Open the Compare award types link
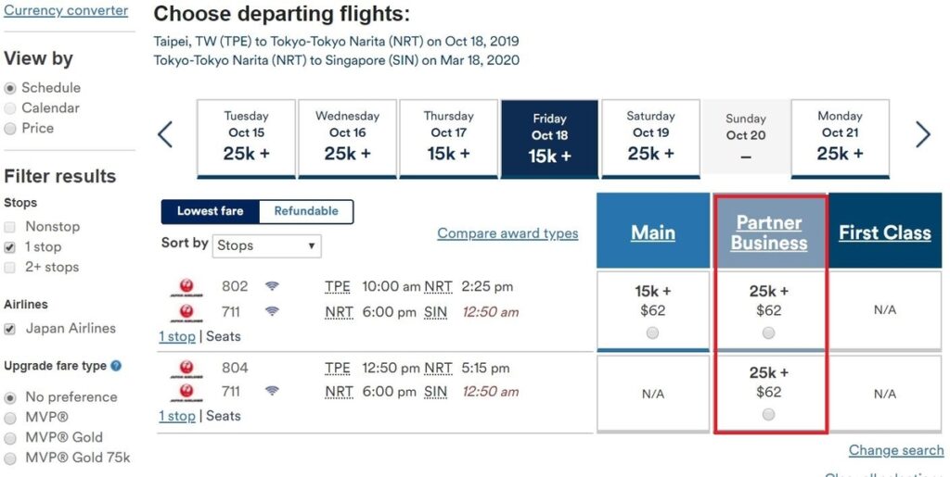 click(507, 233)
